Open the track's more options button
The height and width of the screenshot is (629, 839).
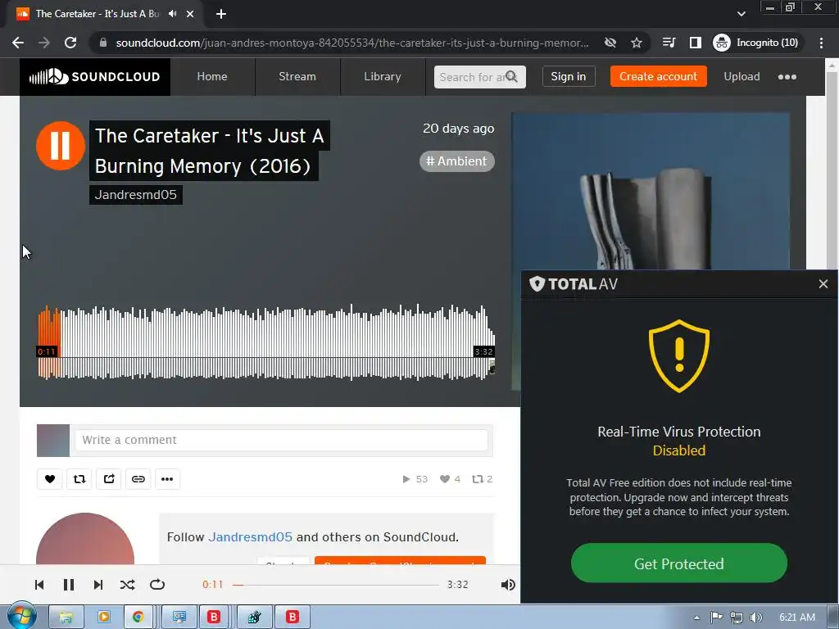167,478
